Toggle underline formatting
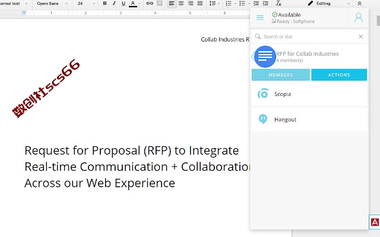Image resolution: width=380 pixels, height=237 pixels. point(123,4)
